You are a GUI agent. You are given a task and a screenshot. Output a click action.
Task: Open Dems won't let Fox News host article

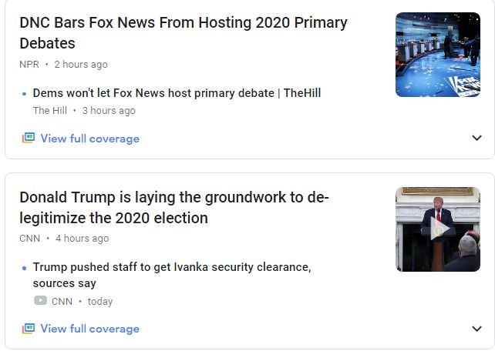[x=177, y=93]
